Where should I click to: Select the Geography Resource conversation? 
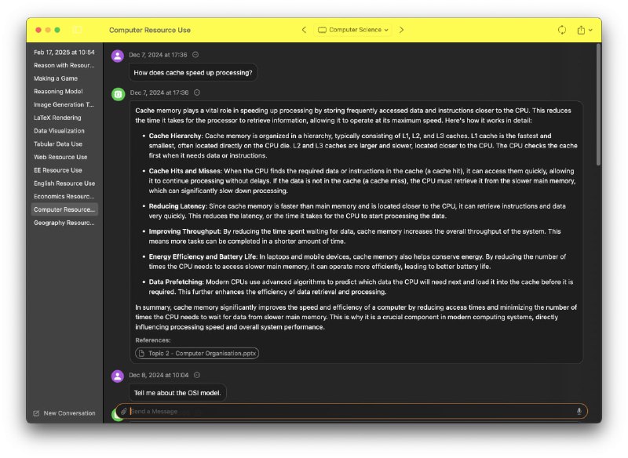pos(64,223)
